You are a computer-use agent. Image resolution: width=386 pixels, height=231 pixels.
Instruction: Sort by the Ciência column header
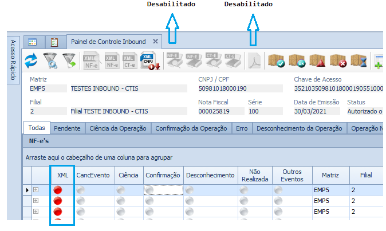pos(128,175)
